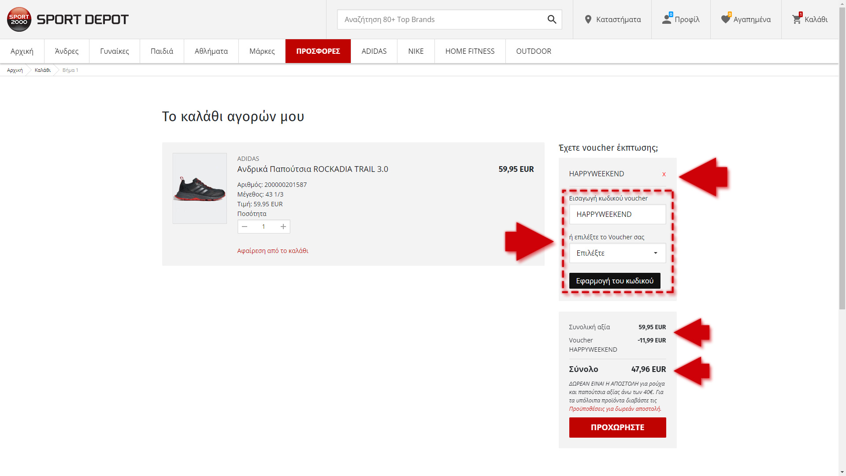This screenshot has height=476, width=846.
Task: Click Αρχική breadcrumb link
Action: click(15, 70)
